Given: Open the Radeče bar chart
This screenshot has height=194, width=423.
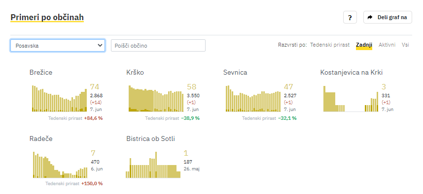Looking at the screenshot, I should (x=60, y=165).
